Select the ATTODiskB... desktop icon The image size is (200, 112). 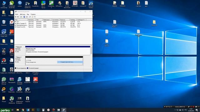coord(75,4)
